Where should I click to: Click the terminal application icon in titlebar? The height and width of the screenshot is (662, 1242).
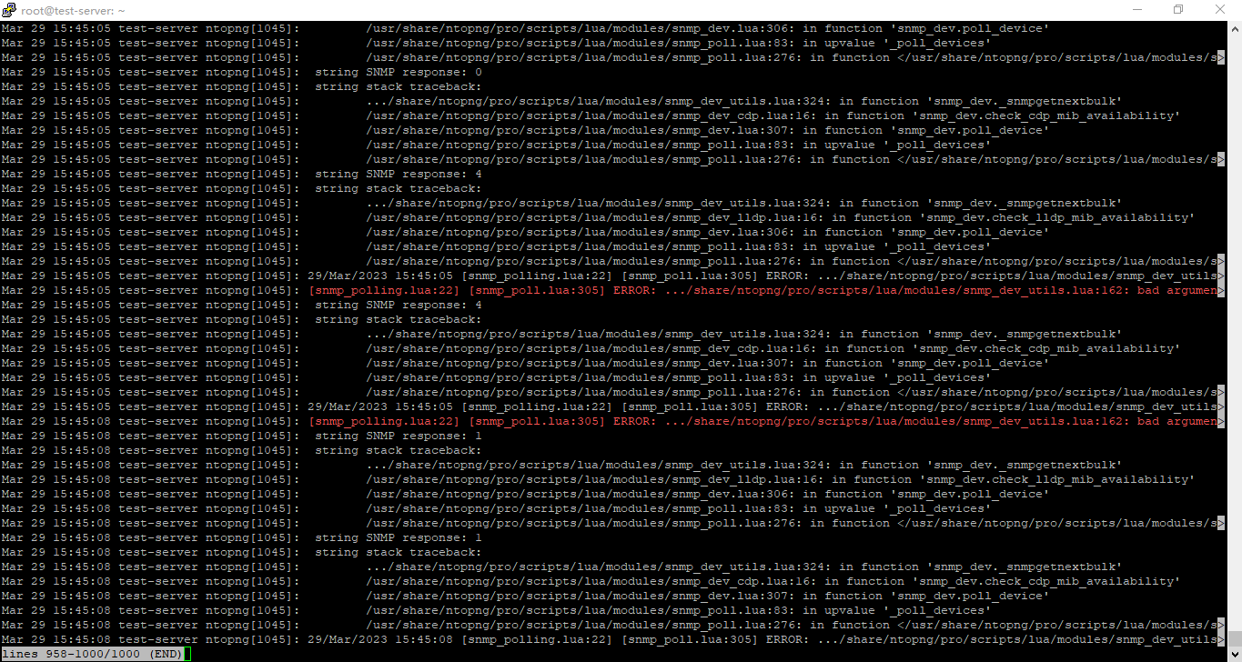point(9,9)
